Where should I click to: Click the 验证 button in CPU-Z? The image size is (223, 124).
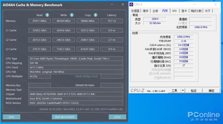194,91
